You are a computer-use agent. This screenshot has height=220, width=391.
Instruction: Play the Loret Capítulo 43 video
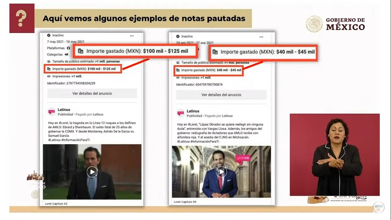point(92,172)
